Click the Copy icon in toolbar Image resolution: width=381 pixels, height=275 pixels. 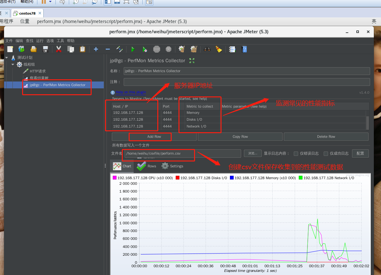click(71, 49)
